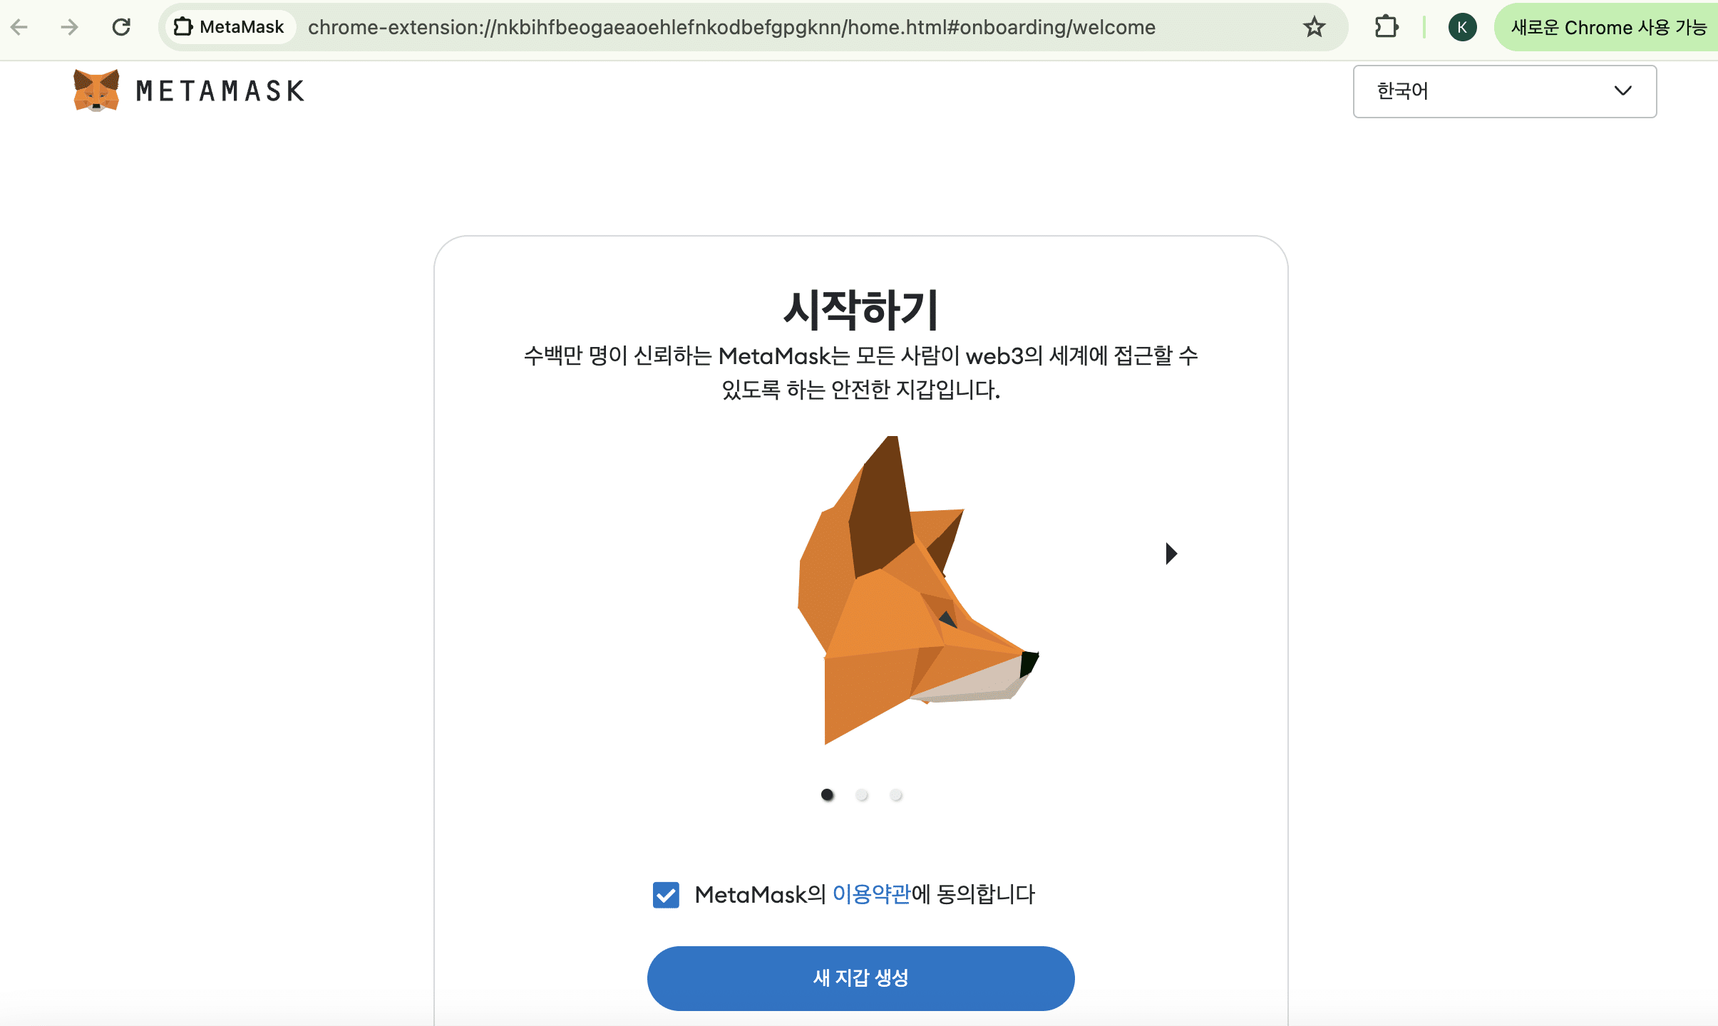The width and height of the screenshot is (1718, 1026).
Task: Open the 한국어 language dropdown
Action: [x=1504, y=91]
